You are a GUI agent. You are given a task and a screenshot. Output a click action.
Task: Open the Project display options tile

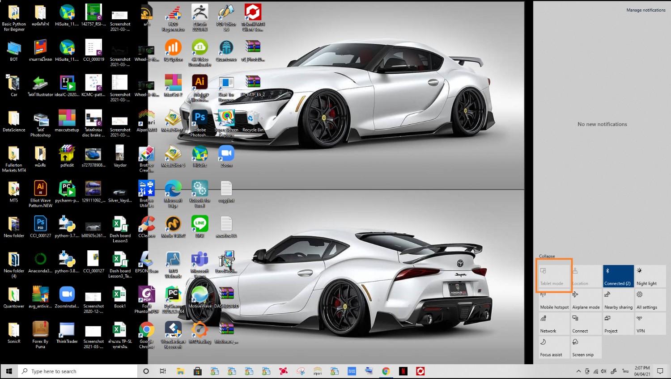[618, 323]
